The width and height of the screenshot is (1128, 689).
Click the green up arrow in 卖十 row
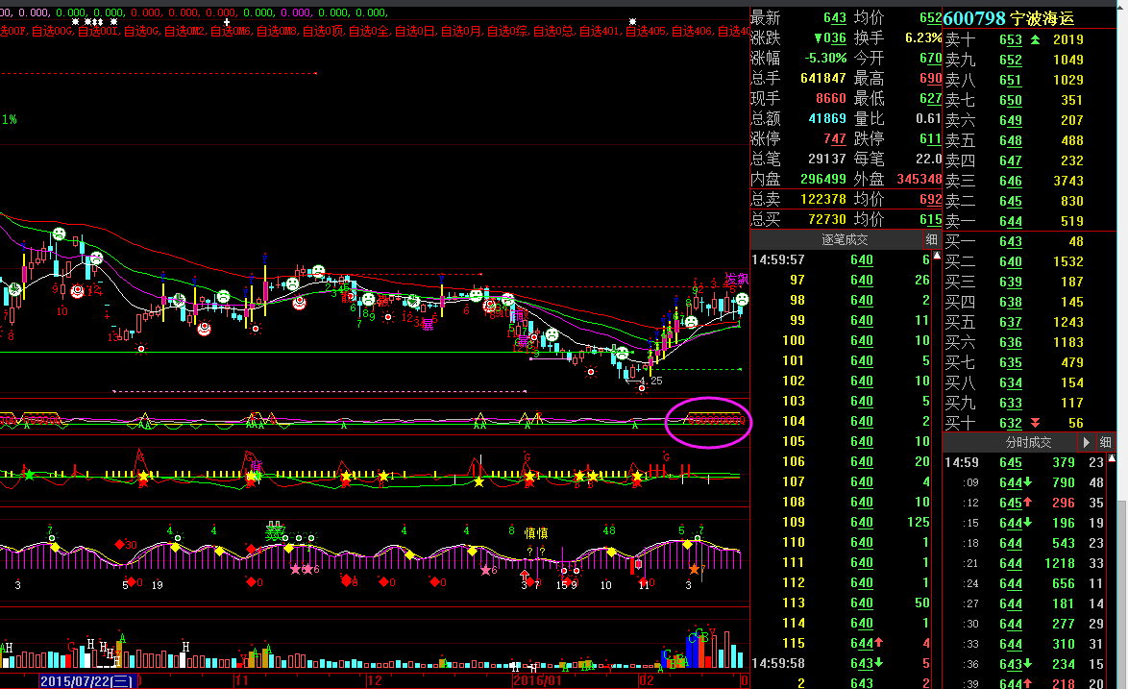click(x=1035, y=39)
